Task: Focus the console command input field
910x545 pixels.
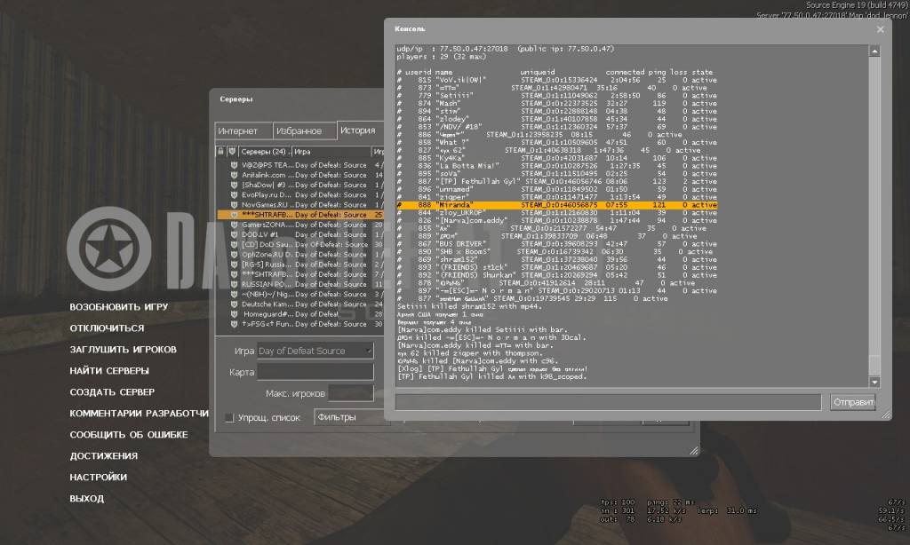Action: pyautogui.click(x=608, y=402)
